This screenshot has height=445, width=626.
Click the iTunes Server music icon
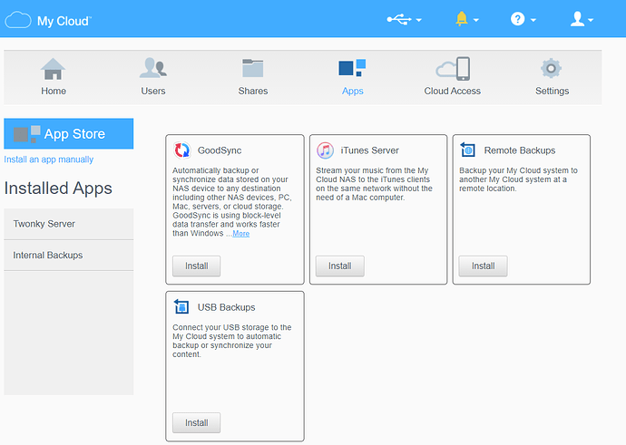(x=325, y=150)
